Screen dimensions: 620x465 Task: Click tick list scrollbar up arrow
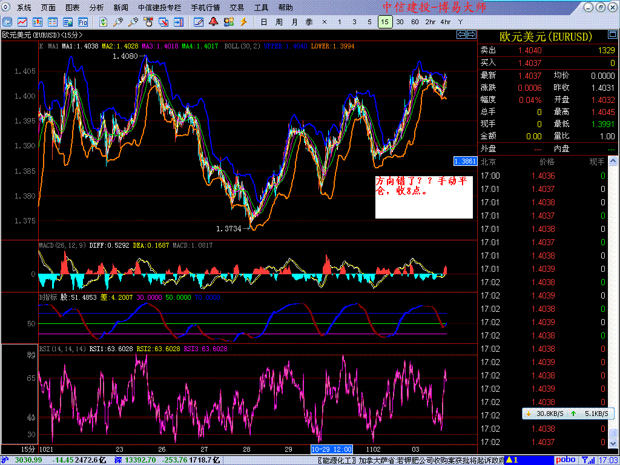click(613, 161)
